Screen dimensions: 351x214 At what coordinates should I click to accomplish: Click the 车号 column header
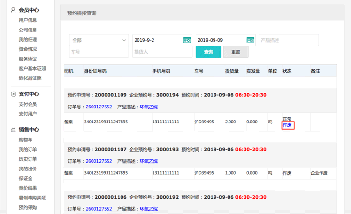[199, 71]
